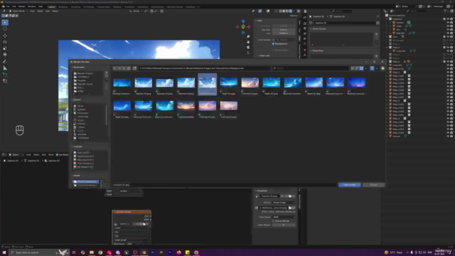Adjust the Seam Margin field
455x256 pixels.
coord(284,225)
